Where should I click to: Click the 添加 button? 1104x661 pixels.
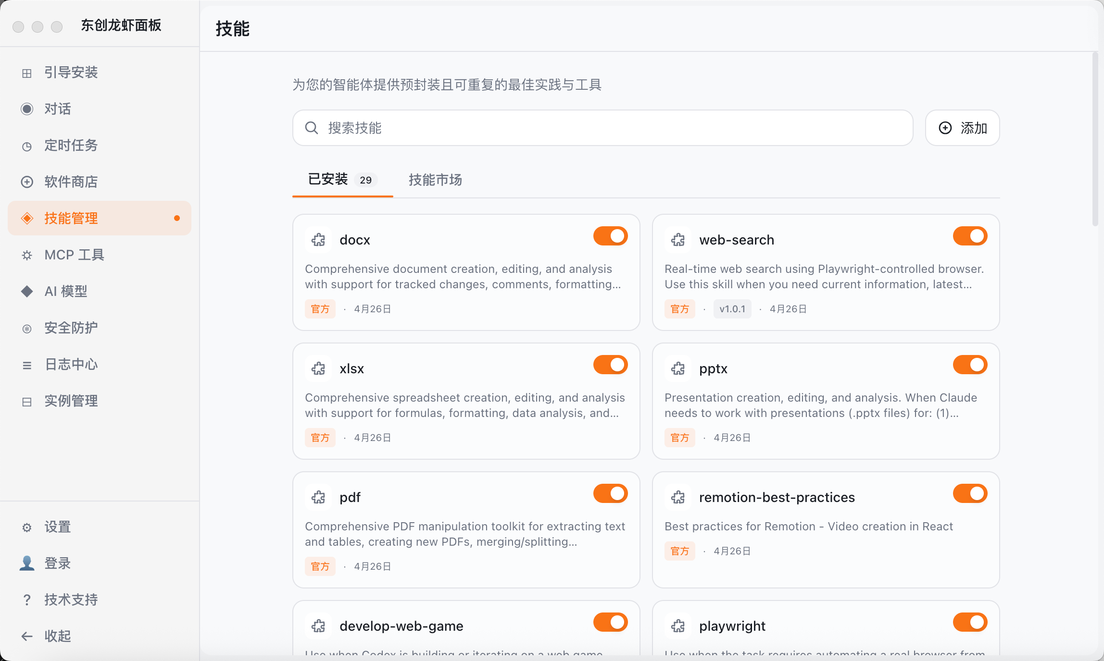click(963, 128)
